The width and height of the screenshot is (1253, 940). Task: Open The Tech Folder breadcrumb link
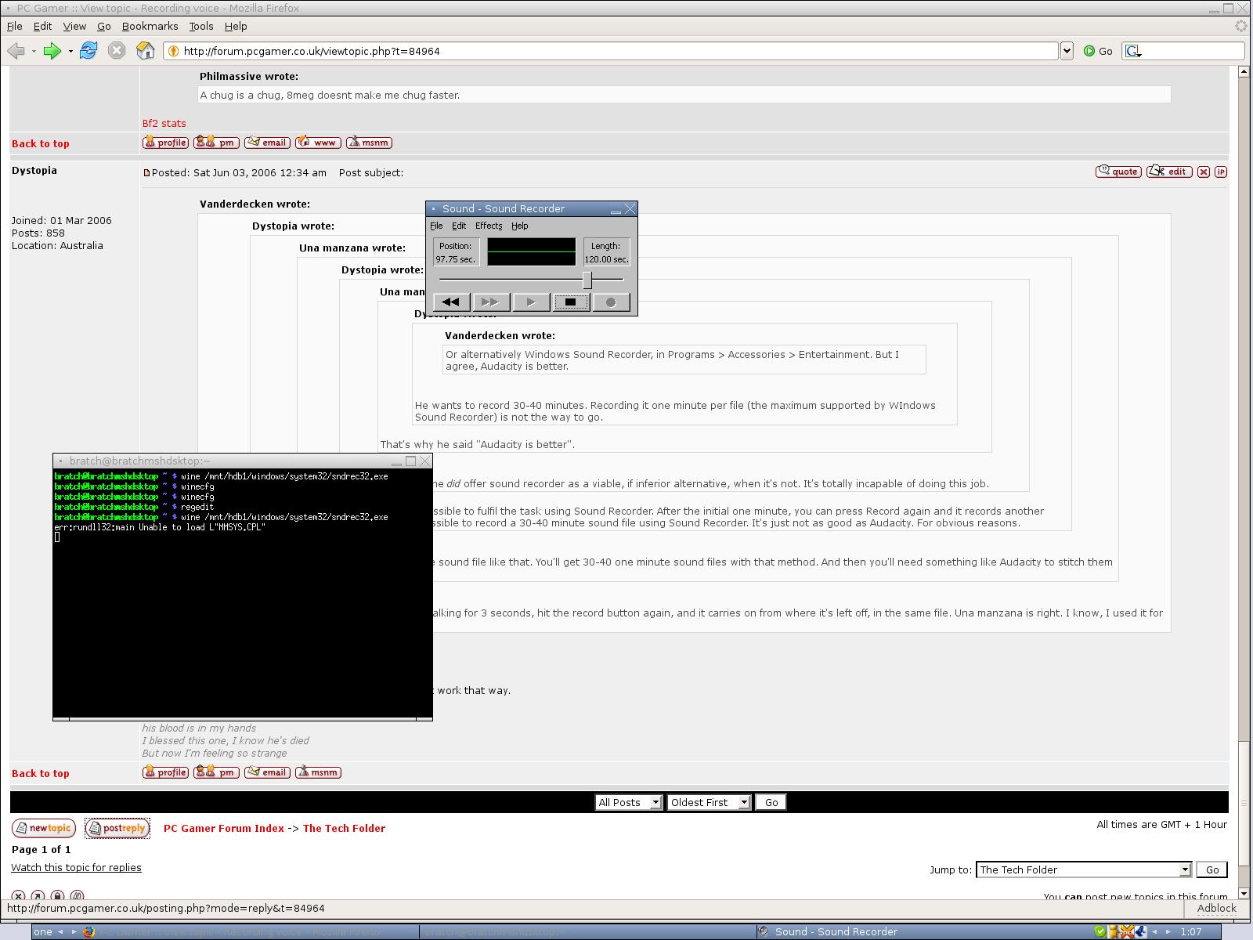(344, 828)
